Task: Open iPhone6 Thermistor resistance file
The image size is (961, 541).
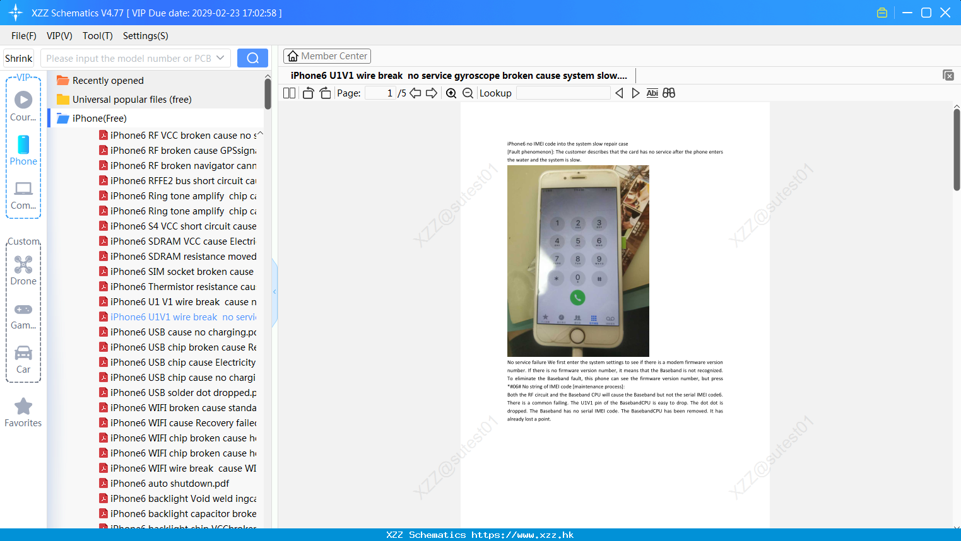Action: coord(178,287)
